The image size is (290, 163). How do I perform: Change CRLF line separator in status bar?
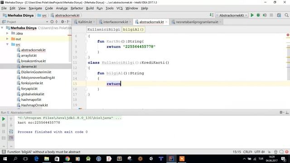tap(248, 152)
